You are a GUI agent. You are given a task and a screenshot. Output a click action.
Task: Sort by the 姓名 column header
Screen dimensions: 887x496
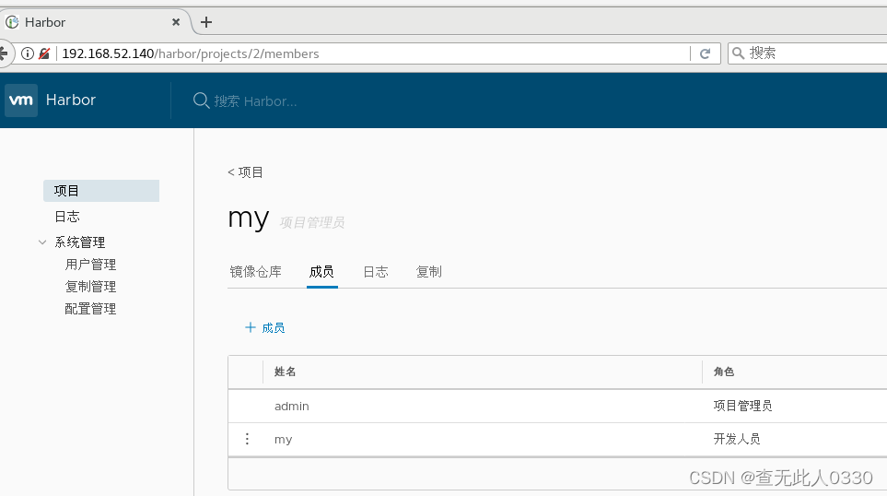point(286,372)
